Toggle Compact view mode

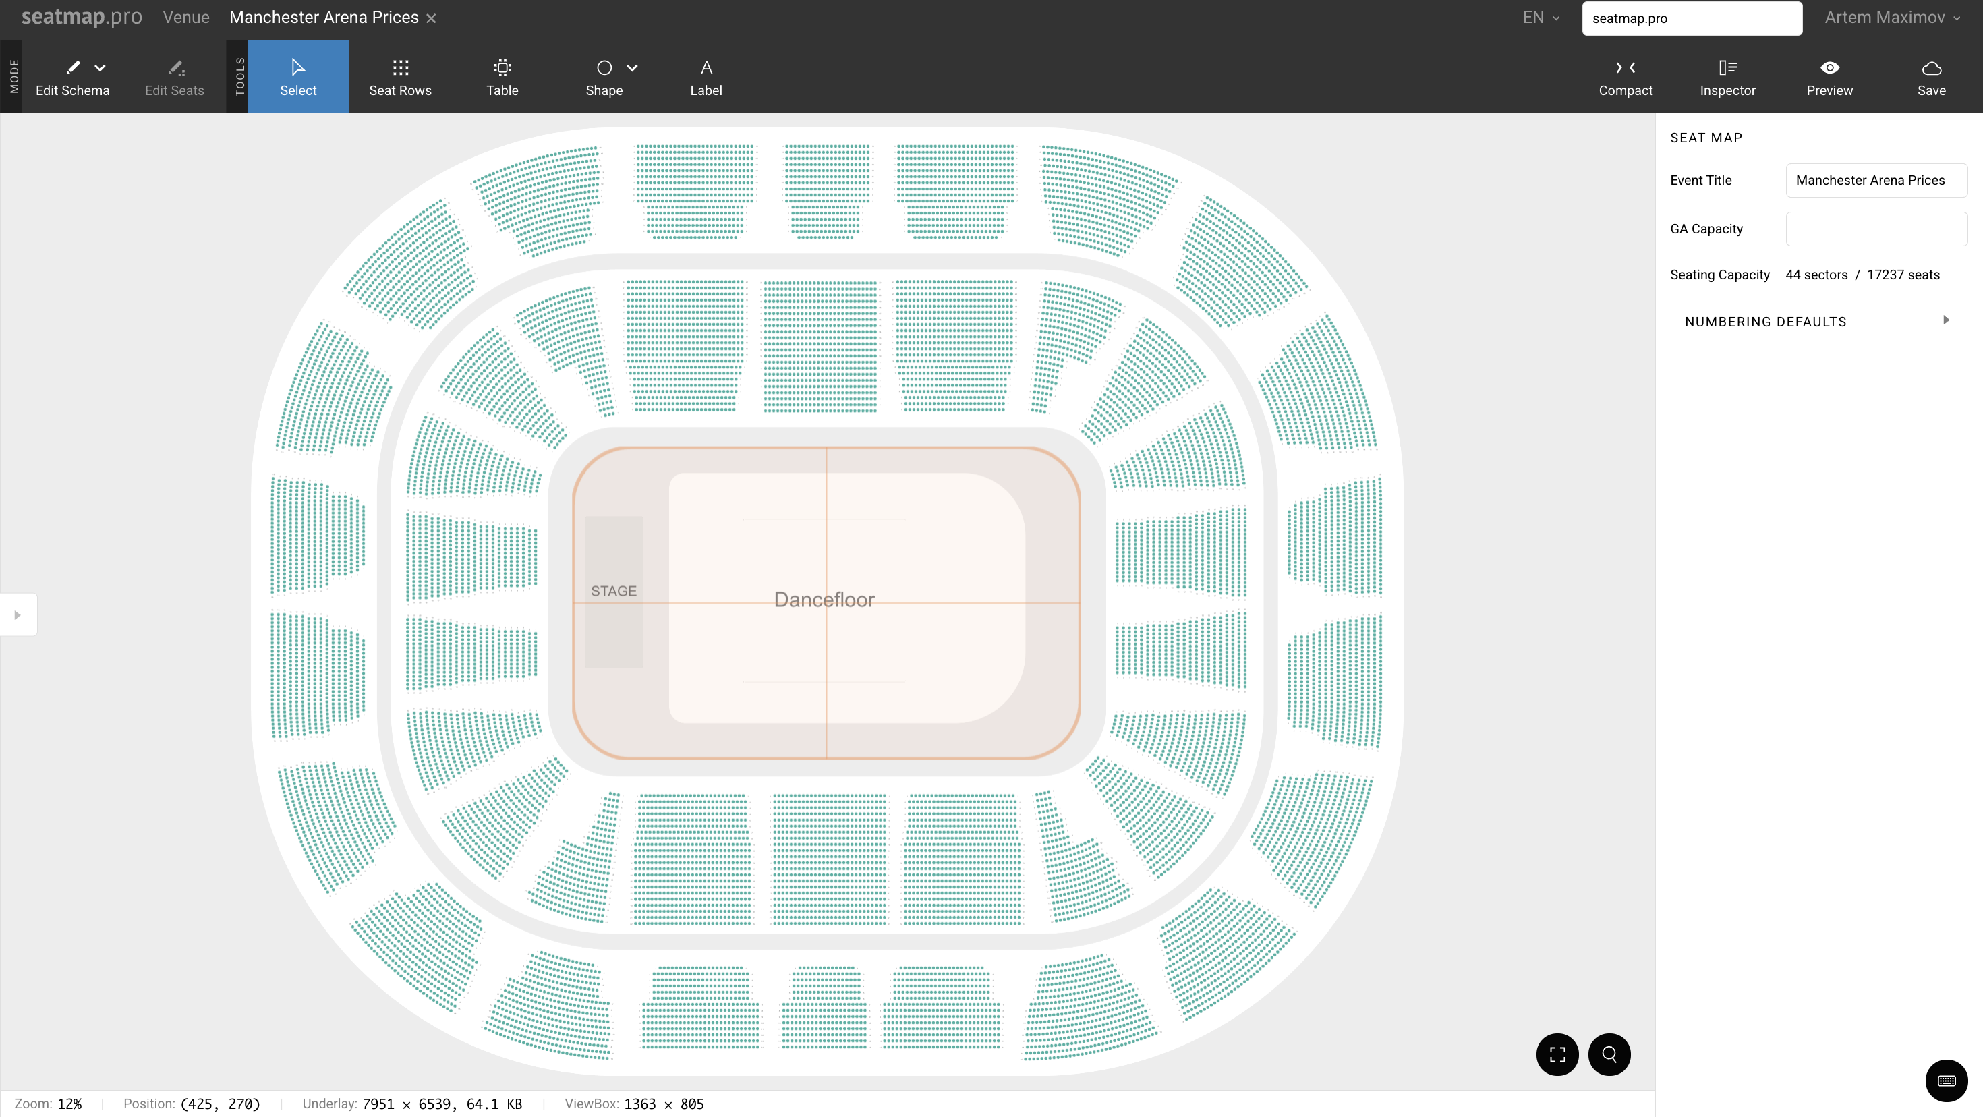(1625, 77)
